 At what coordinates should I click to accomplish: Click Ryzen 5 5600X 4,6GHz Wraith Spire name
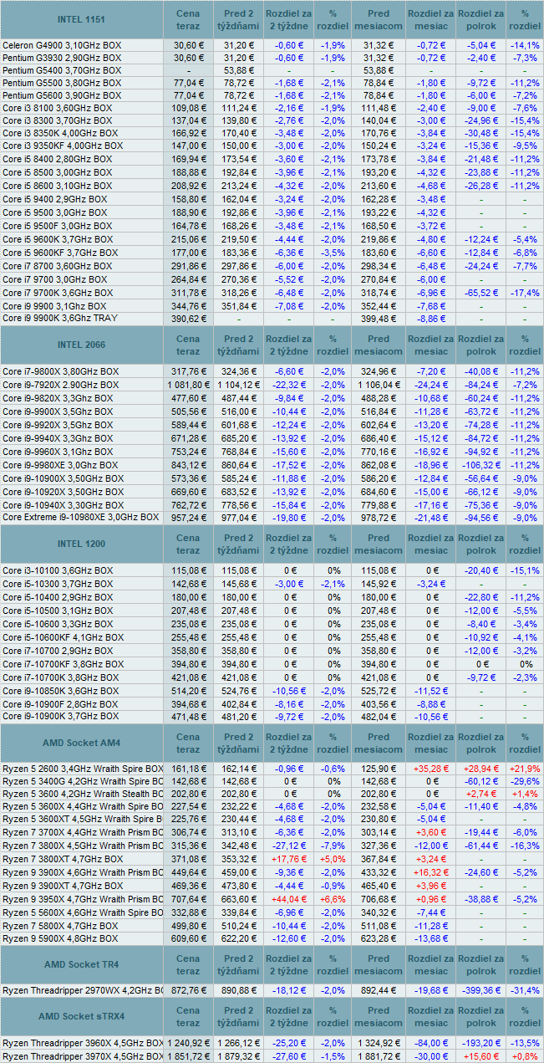83,912
